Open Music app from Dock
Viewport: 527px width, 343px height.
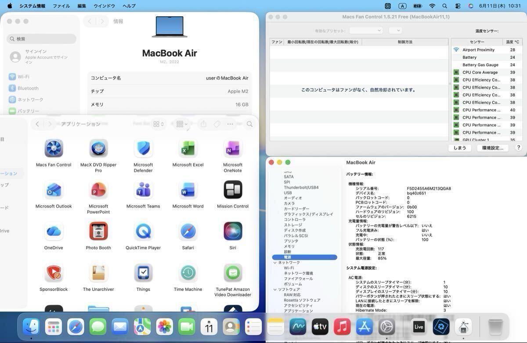coord(342,327)
